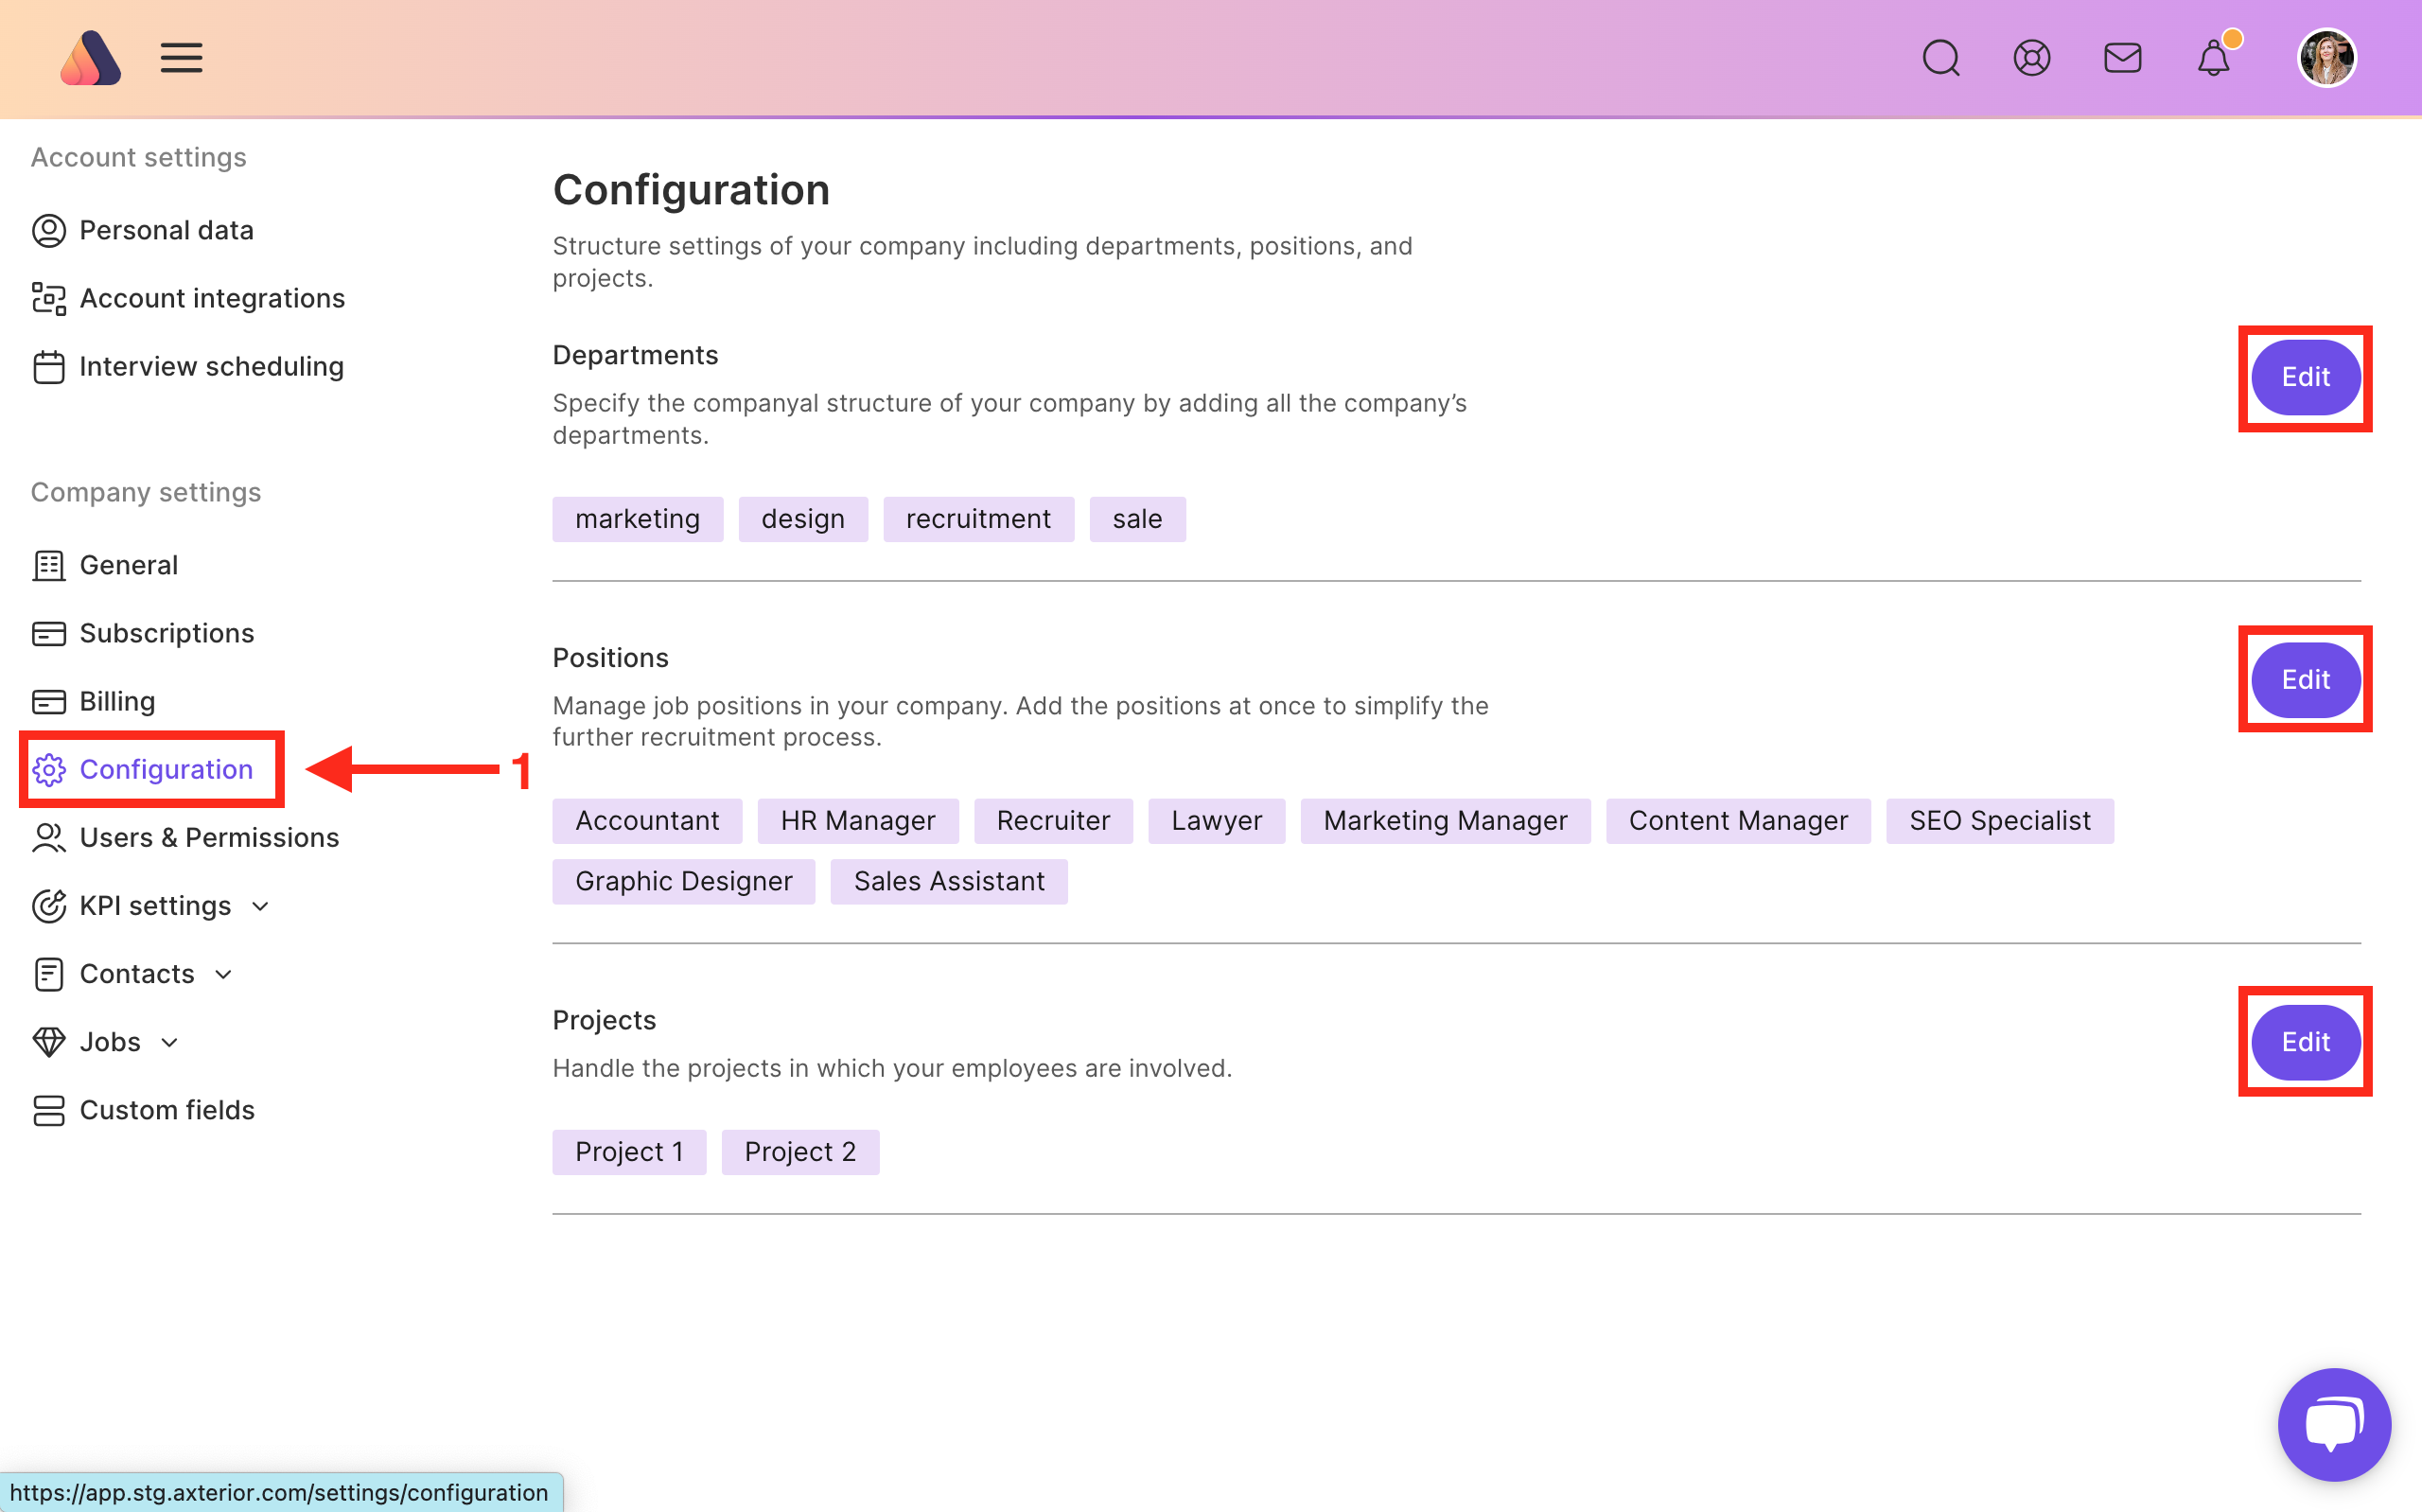Viewport: 2422px width, 1512px height.
Task: Click the Interview scheduling calendar icon
Action: [x=49, y=367]
